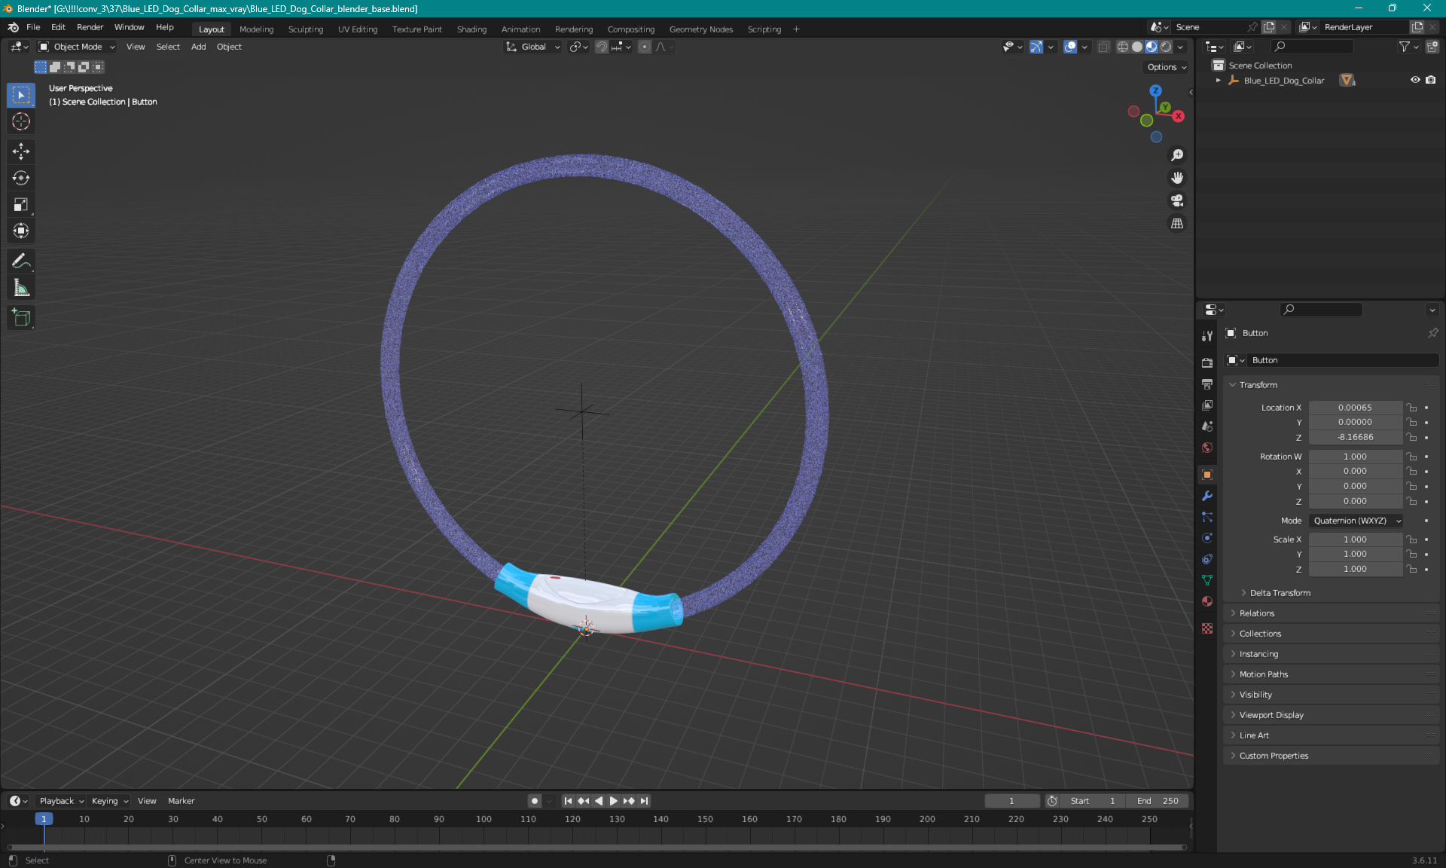
Task: Open the Texture properties tab
Action: 1207,628
